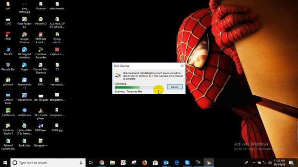Open templatem... desktop file
The width and height of the screenshot is (298, 167).
pos(57,97)
